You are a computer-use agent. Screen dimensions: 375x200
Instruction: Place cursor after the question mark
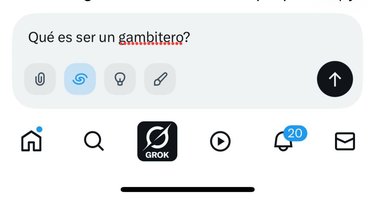[190, 38]
